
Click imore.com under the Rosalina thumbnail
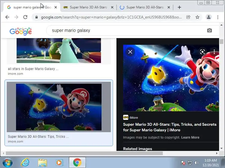click(x=15, y=74)
